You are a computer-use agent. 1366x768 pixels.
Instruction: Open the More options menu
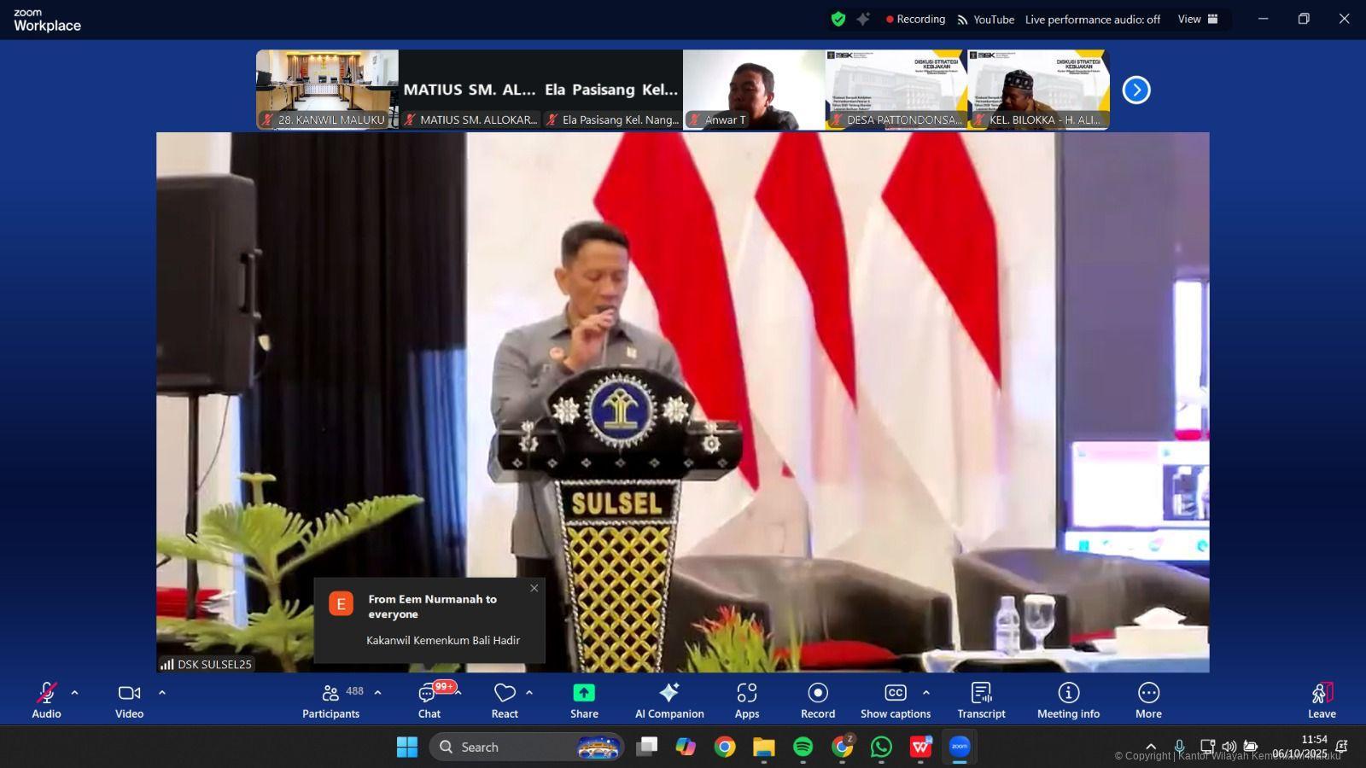pyautogui.click(x=1148, y=700)
